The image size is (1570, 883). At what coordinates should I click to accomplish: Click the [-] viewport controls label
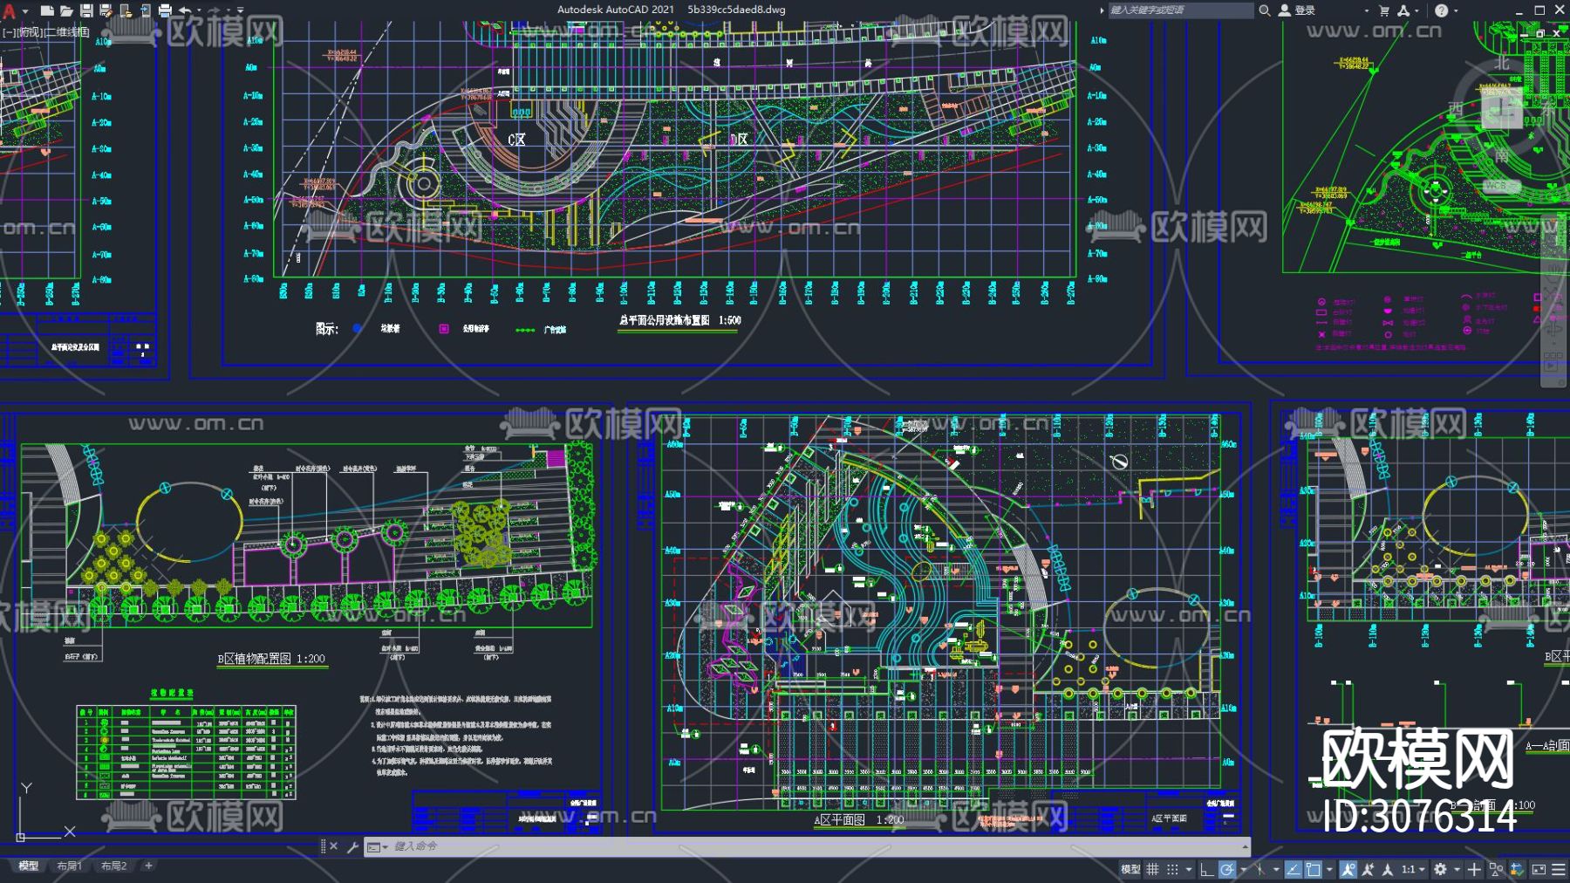pos(8,32)
